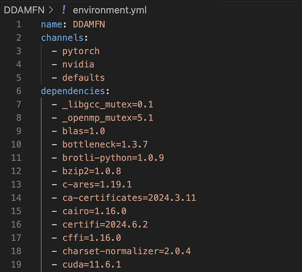Click the pytorch channel entry
The width and height of the screenshot is (302, 272).
coord(81,51)
